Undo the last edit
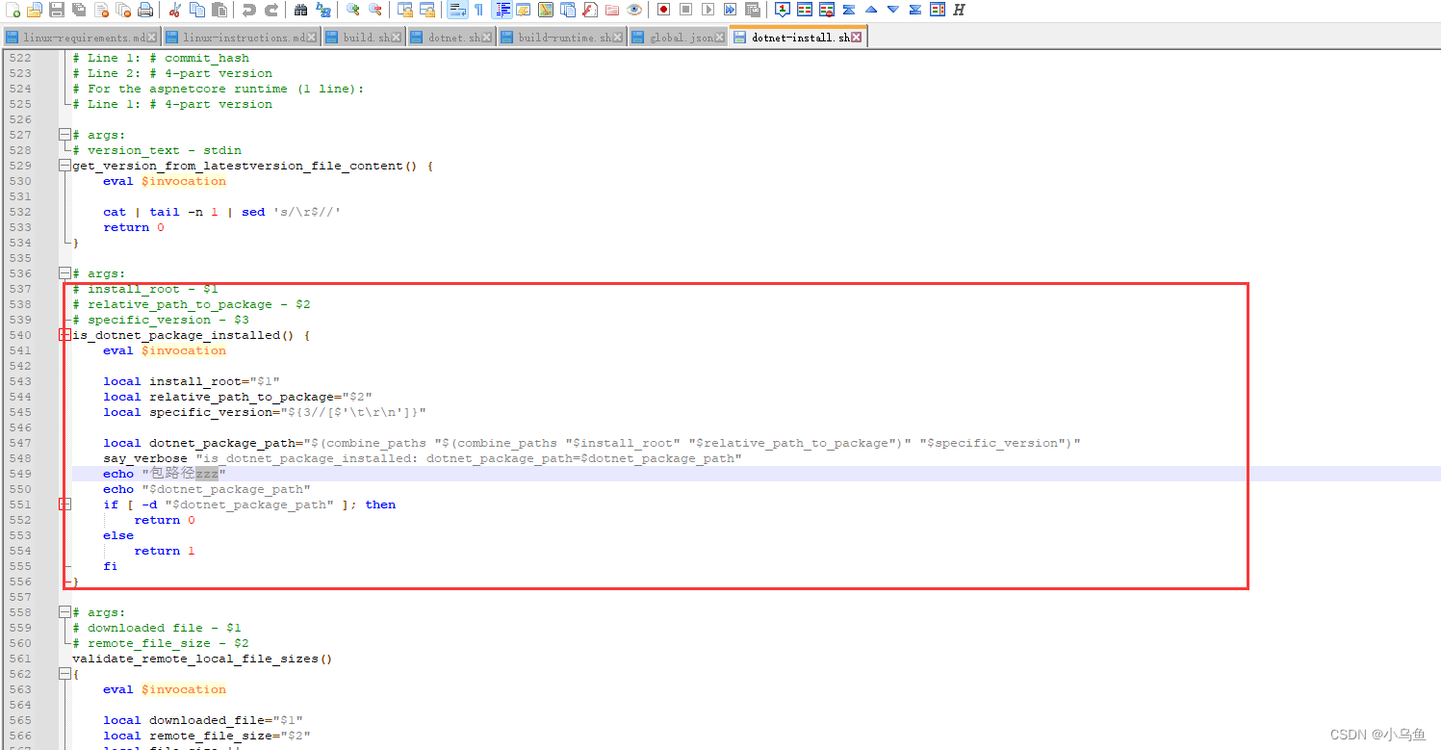Viewport: 1441px width, 750px height. [248, 10]
